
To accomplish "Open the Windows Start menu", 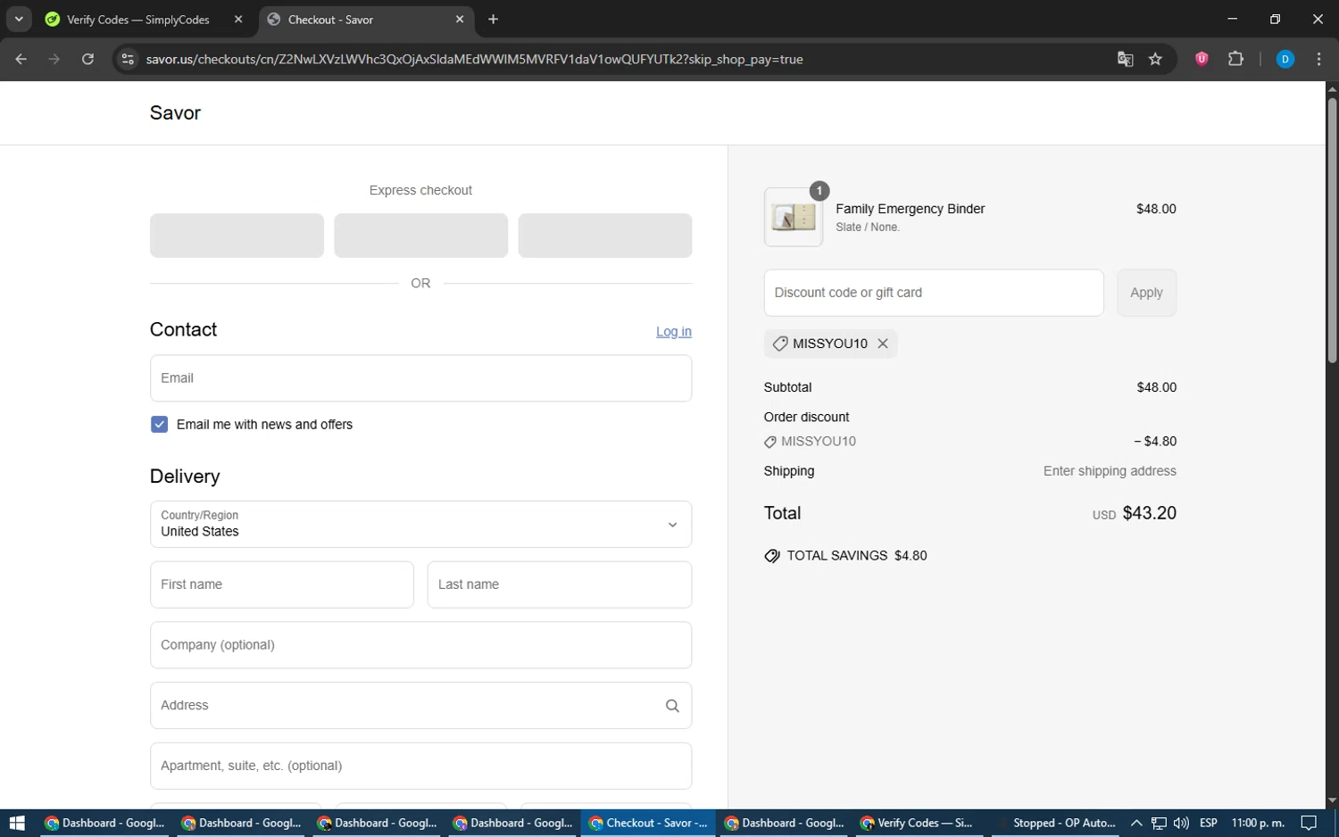I will [17, 823].
